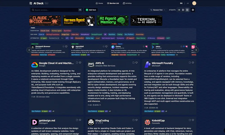Select the Workflow tag
Image resolution: width=225 pixels, height=135 pixels.
(112, 34)
